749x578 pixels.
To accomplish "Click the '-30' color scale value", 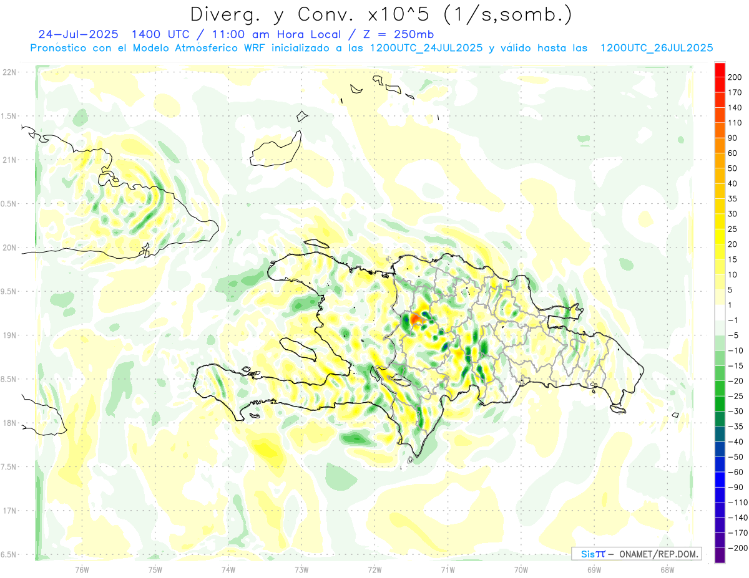I will (x=735, y=411).
